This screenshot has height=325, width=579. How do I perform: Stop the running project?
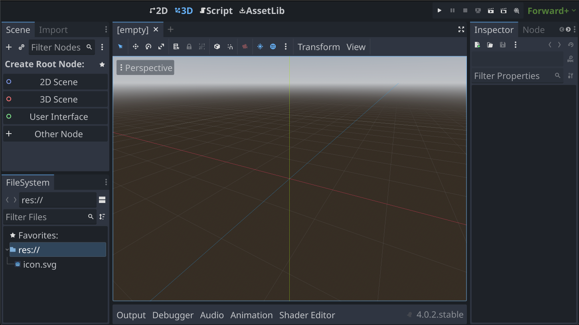(x=465, y=11)
